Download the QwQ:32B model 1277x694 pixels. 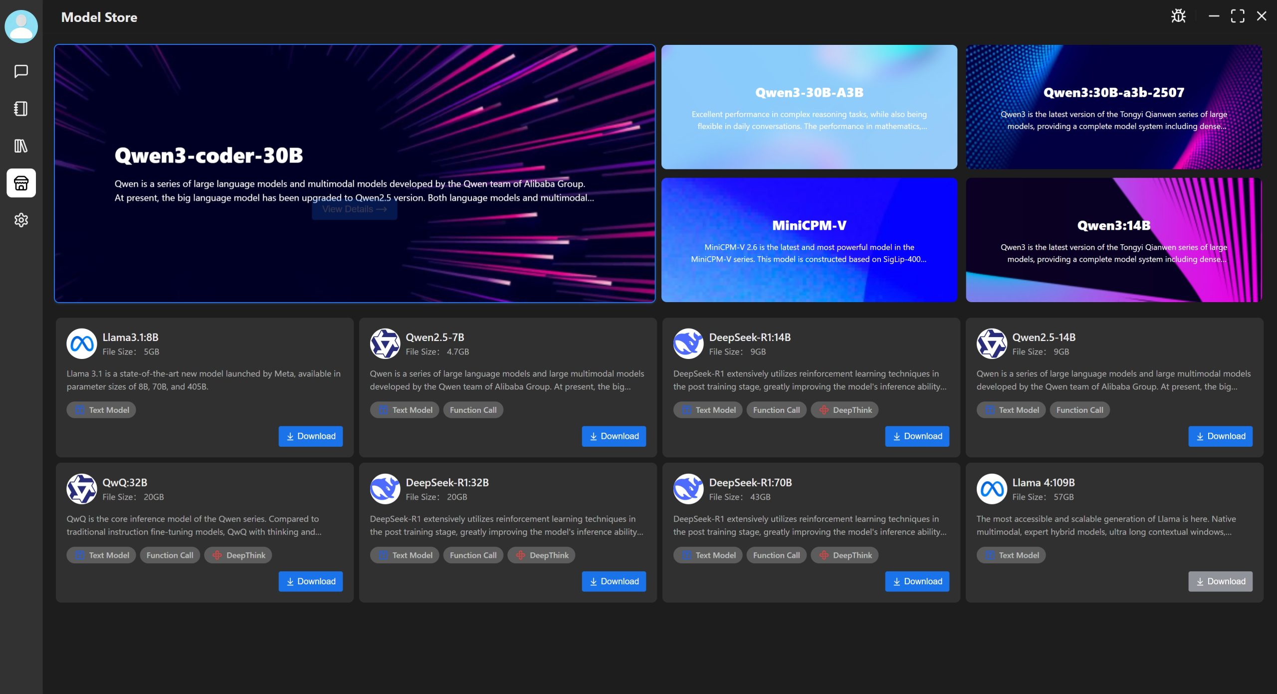point(310,581)
